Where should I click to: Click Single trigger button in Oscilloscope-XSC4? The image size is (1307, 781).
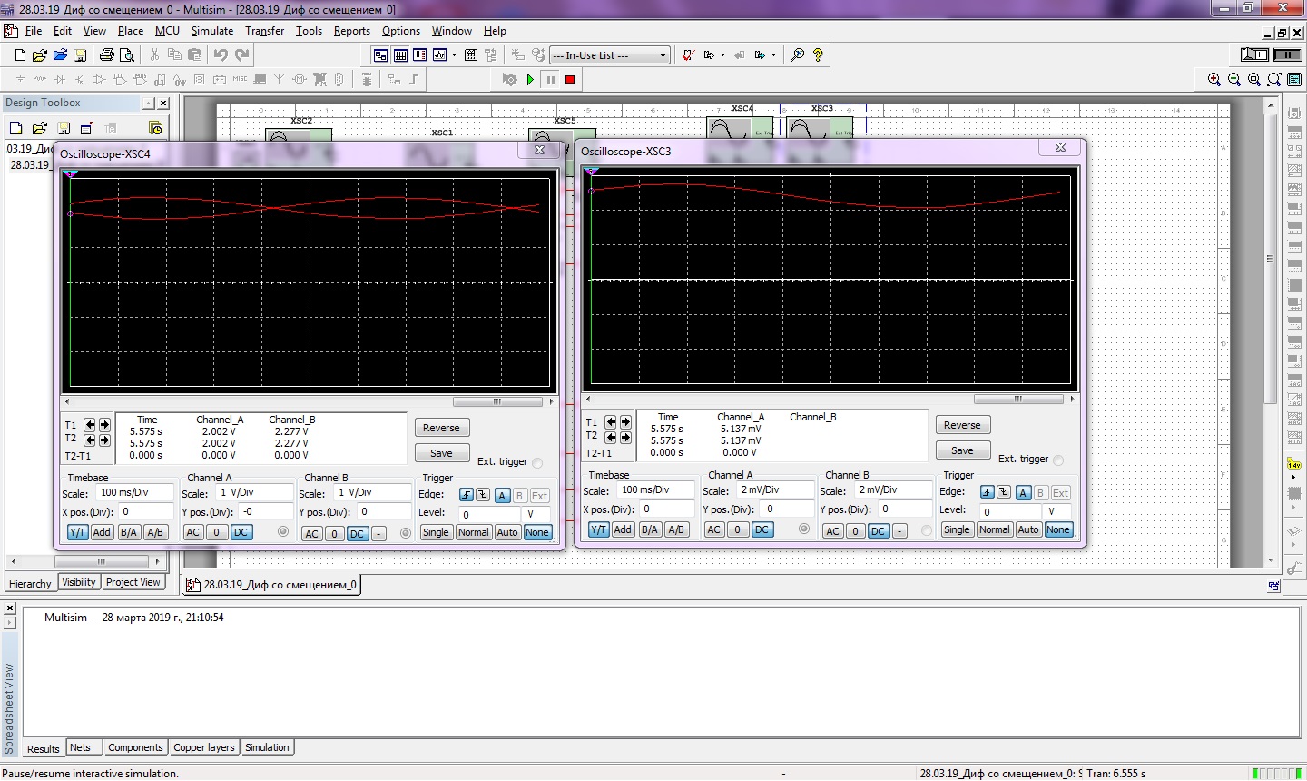point(436,533)
